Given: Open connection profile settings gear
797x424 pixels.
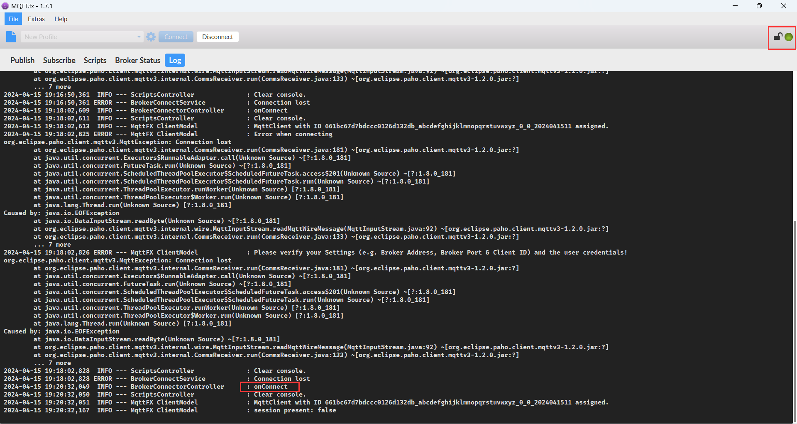Looking at the screenshot, I should click(x=151, y=37).
